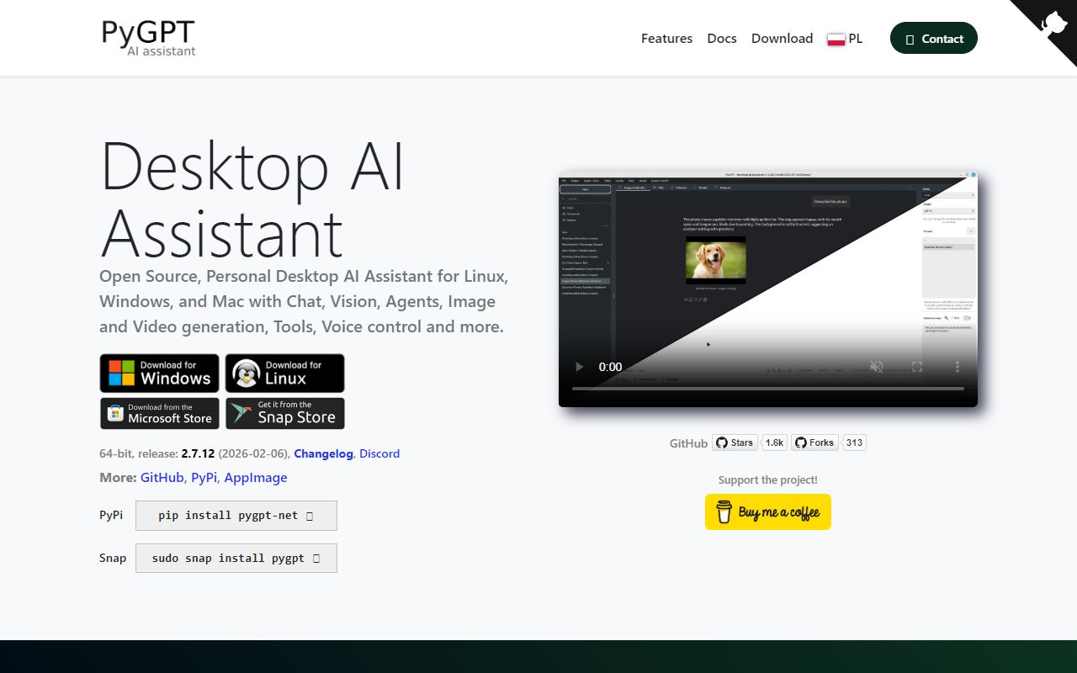Switch language using the PL flag
Image resolution: width=1077 pixels, height=673 pixels.
click(x=836, y=38)
